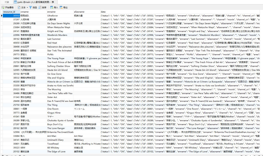Select the cell reading The Mooring
The height and width of the screenshot is (156, 263).
click(x=60, y=89)
